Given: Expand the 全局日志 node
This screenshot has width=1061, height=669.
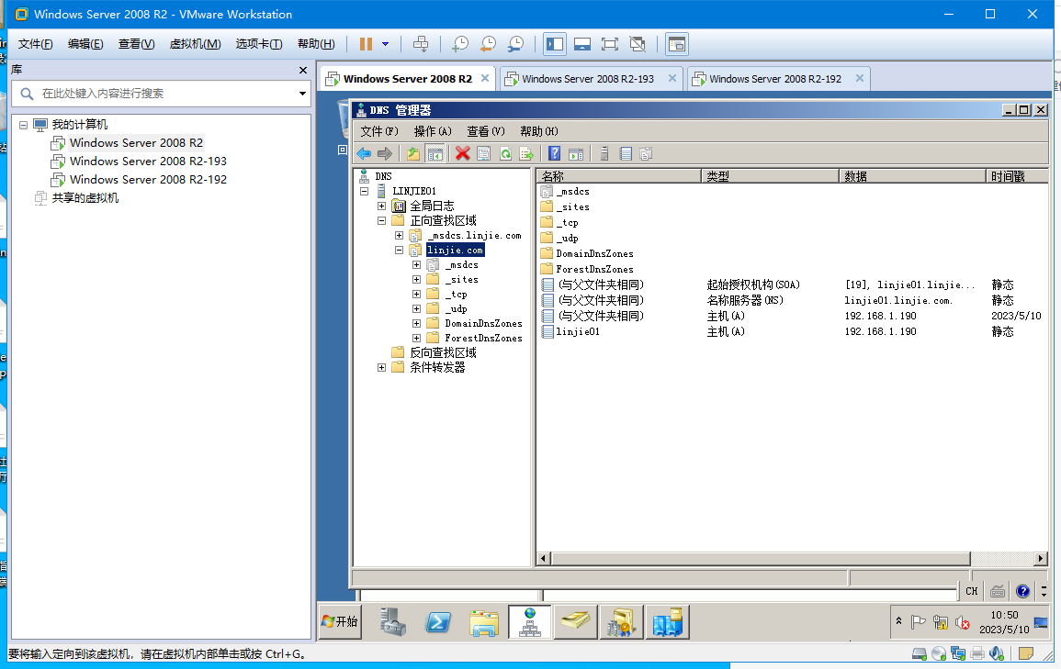Looking at the screenshot, I should click(x=381, y=206).
